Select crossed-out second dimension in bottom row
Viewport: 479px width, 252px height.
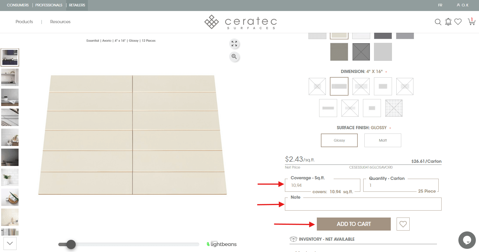click(350, 108)
